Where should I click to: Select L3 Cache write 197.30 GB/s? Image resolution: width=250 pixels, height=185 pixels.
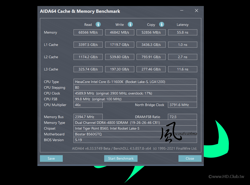tap(119, 69)
